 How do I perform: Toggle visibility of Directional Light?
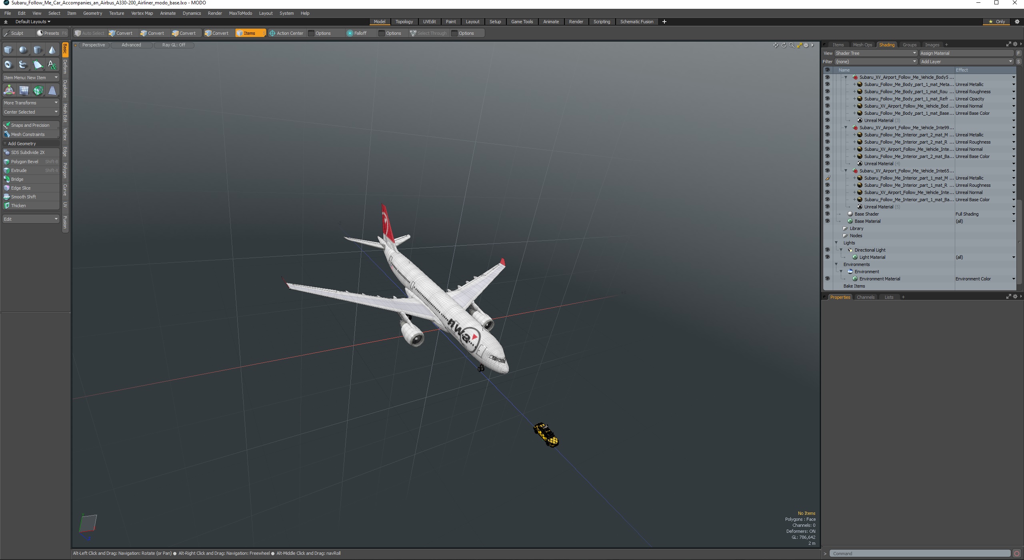[x=827, y=250]
